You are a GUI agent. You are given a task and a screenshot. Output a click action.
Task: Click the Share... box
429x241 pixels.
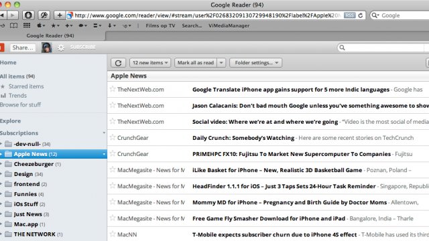23,48
